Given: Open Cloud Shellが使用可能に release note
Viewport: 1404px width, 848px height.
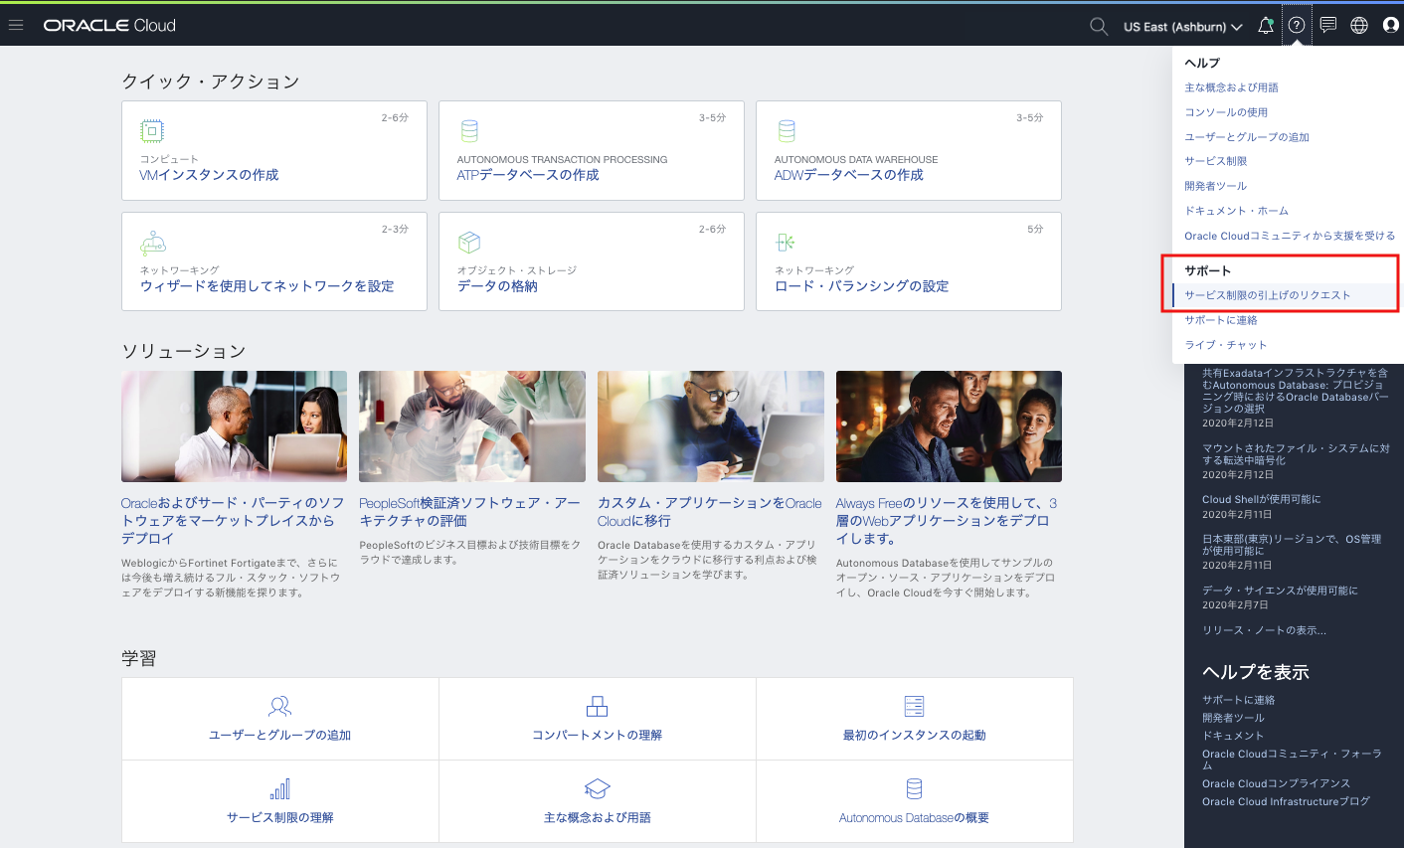Looking at the screenshot, I should tap(1261, 499).
